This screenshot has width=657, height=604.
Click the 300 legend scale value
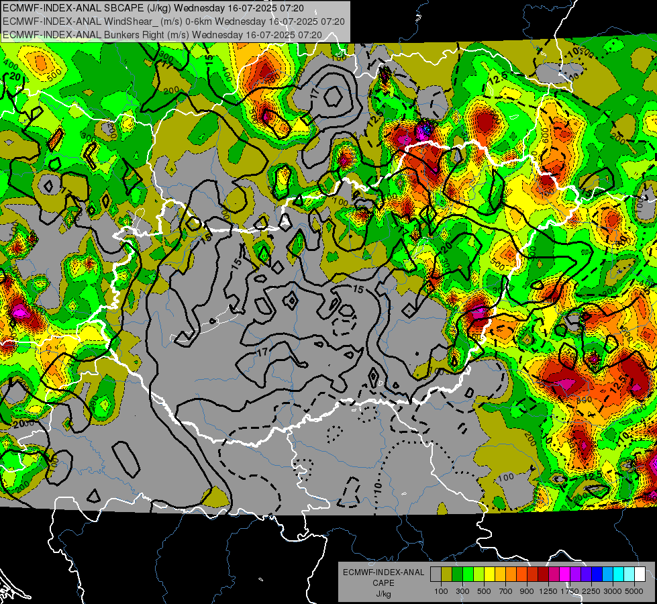[462, 591]
